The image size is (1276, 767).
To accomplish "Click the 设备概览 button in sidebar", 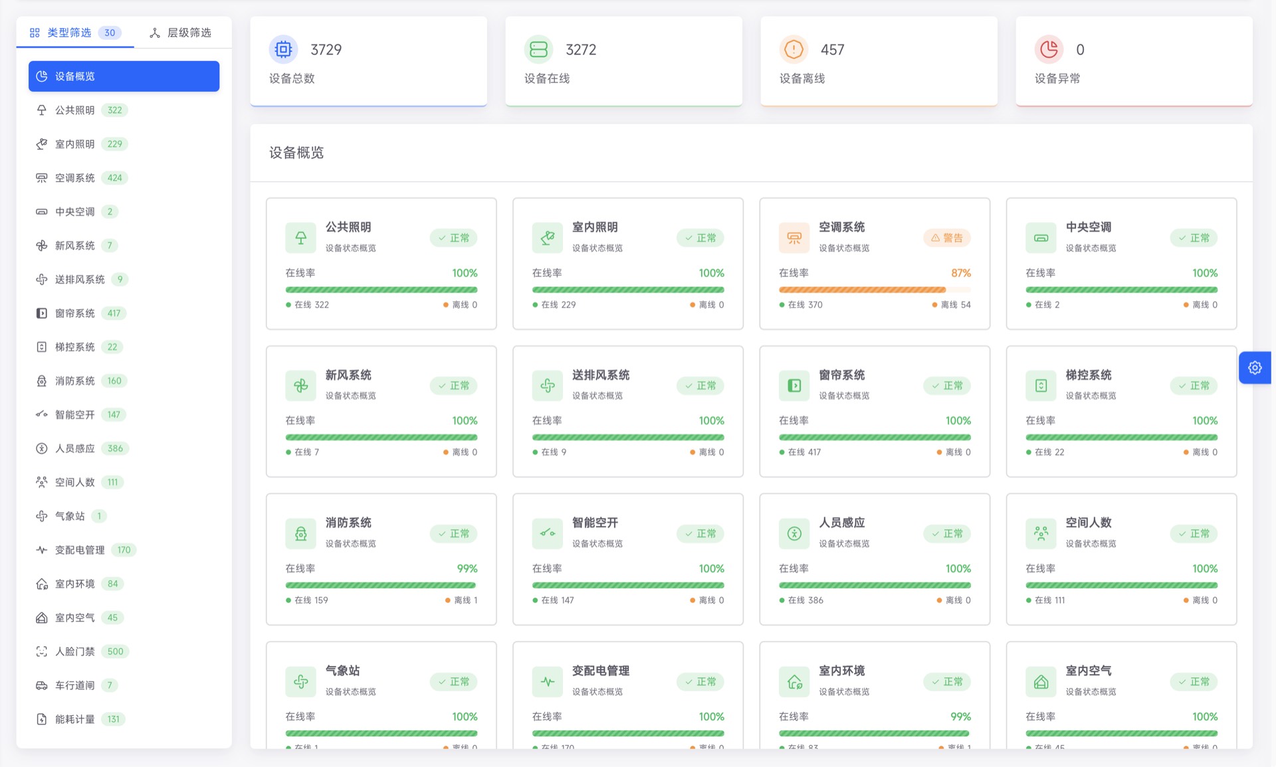I will point(124,76).
